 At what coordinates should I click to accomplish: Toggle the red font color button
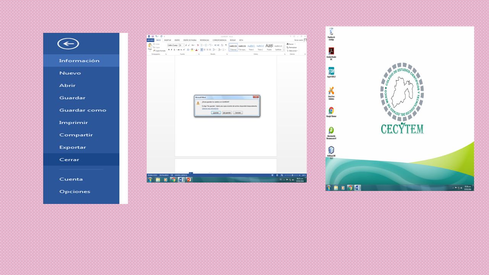pyautogui.click(x=196, y=50)
